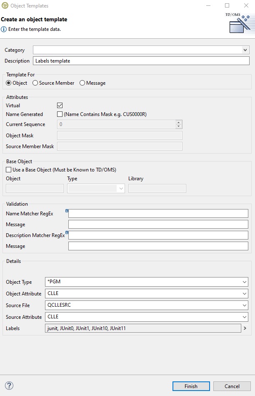The image size is (255, 396).
Task: Click the Object Templates window title icon
Action: pyautogui.click(x=5, y=6)
